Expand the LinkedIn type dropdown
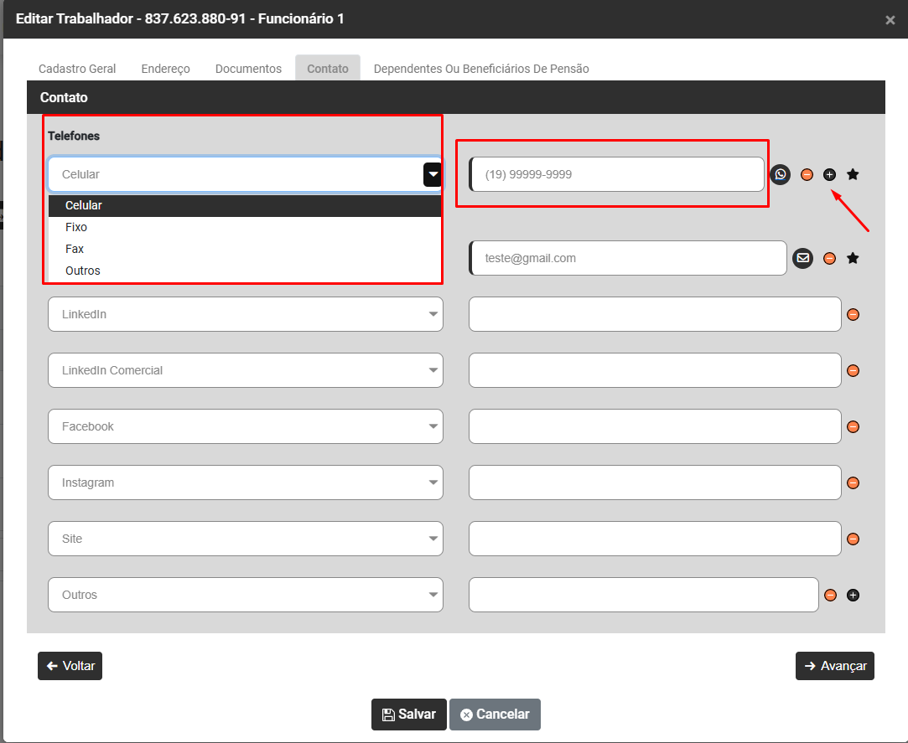Viewport: 908px width, 743px height. pos(245,314)
